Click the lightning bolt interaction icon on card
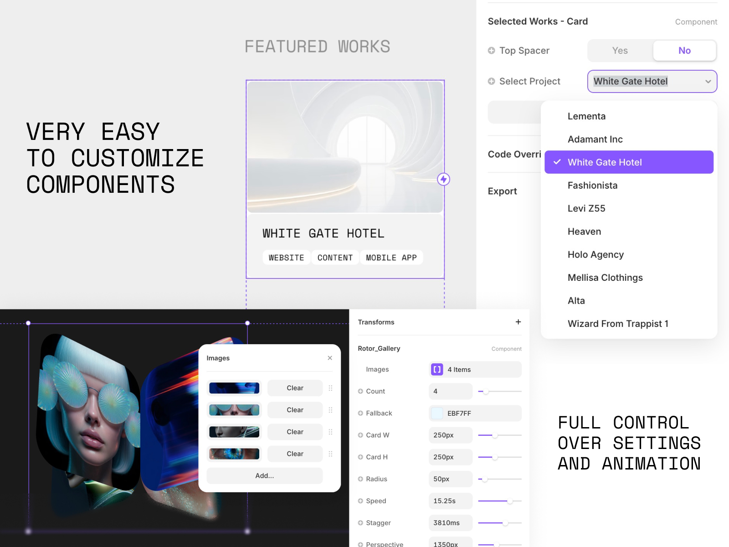729x547 pixels. (x=443, y=179)
